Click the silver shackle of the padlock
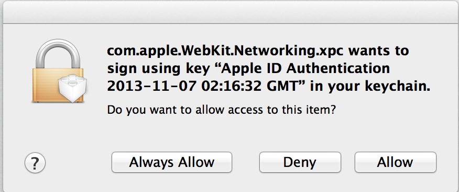459x192 pixels. click(58, 54)
